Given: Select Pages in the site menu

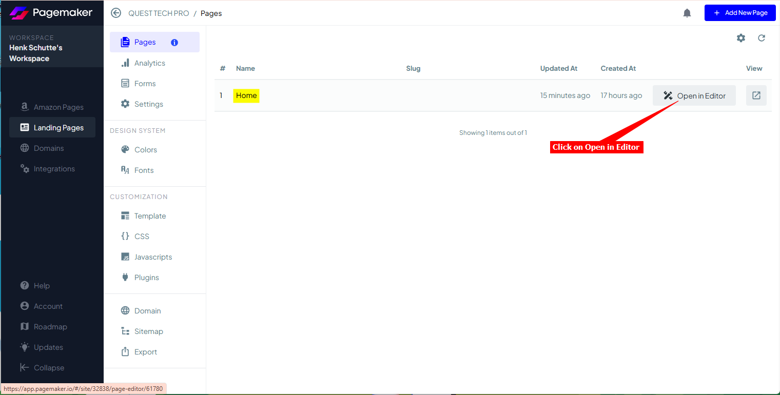Looking at the screenshot, I should [x=154, y=42].
